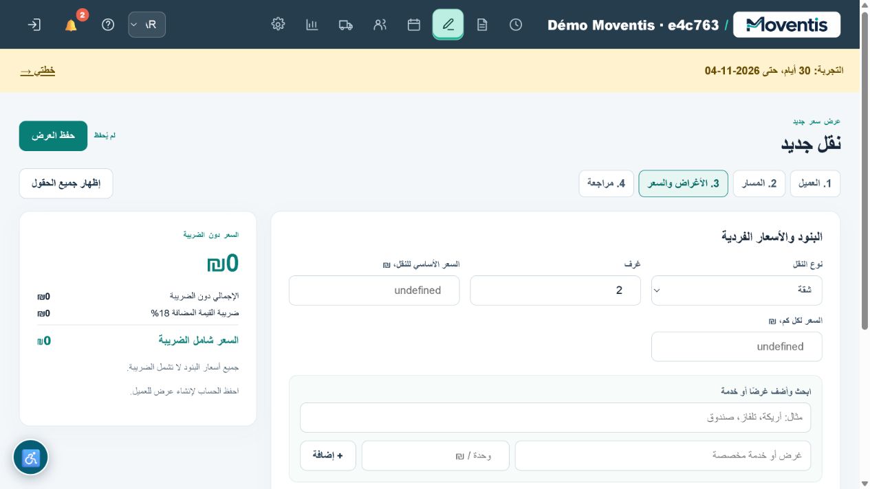Click the لم يُحفظ unsaved status text
870x489 pixels.
point(105,136)
